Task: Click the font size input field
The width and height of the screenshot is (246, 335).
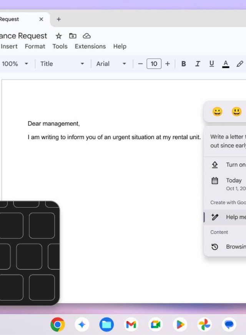Action: [x=154, y=64]
